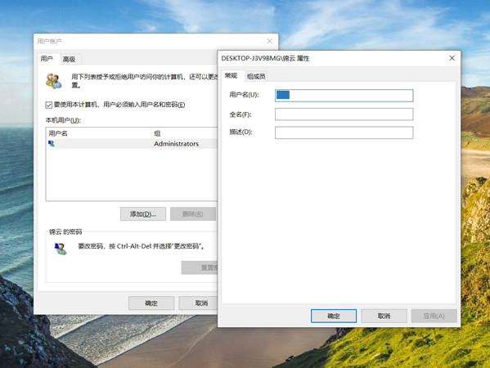The image size is (490, 368).
Task: Click the 用户名(U) text field
Action: click(344, 96)
